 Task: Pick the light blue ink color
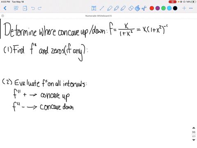coord(169,8)
